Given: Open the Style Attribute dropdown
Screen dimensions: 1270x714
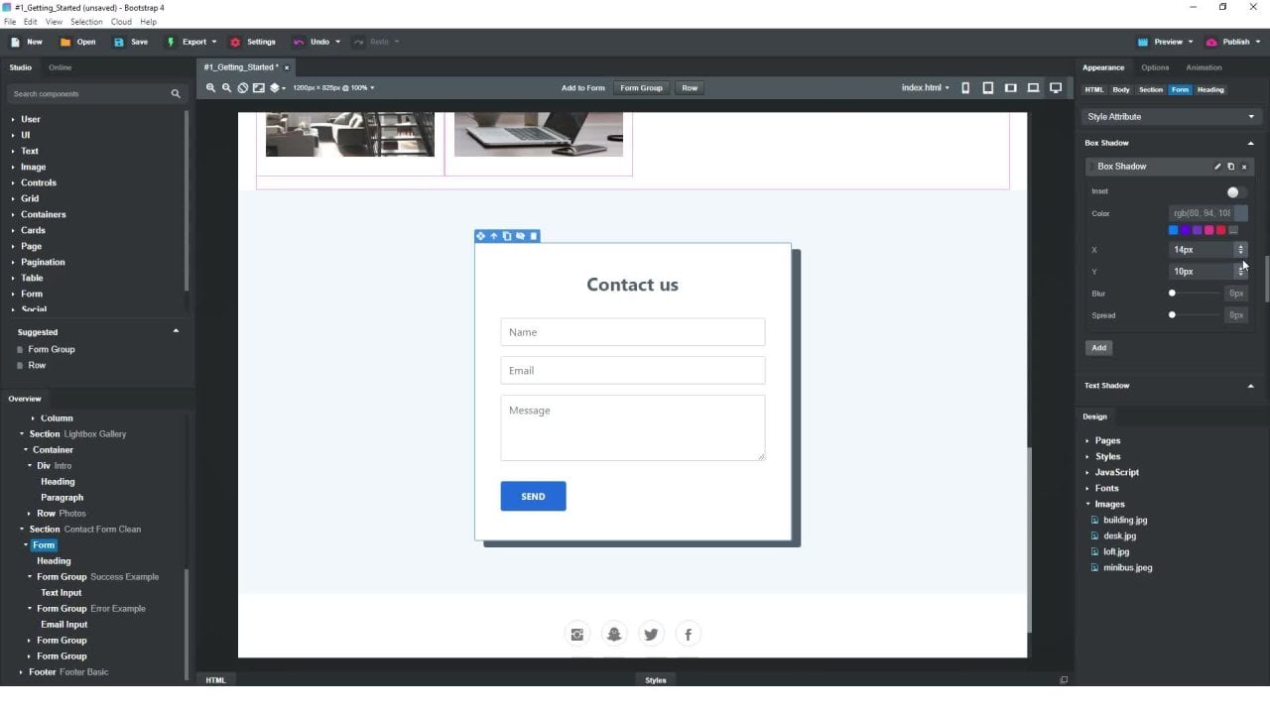Looking at the screenshot, I should [1171, 116].
